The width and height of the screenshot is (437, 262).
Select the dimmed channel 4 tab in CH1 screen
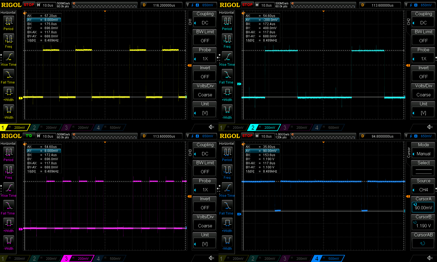pos(110,127)
